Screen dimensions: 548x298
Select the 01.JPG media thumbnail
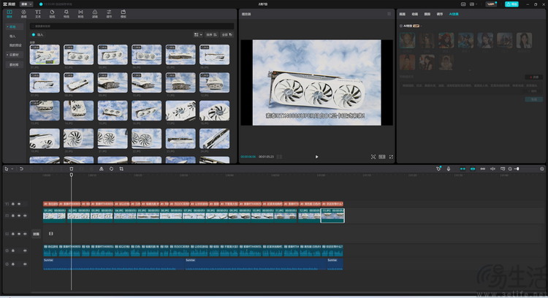(45, 55)
